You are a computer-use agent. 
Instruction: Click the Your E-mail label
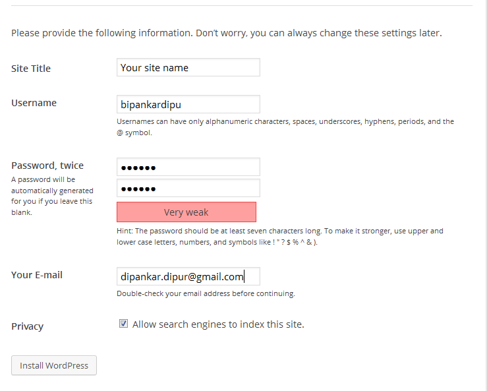[x=37, y=275]
